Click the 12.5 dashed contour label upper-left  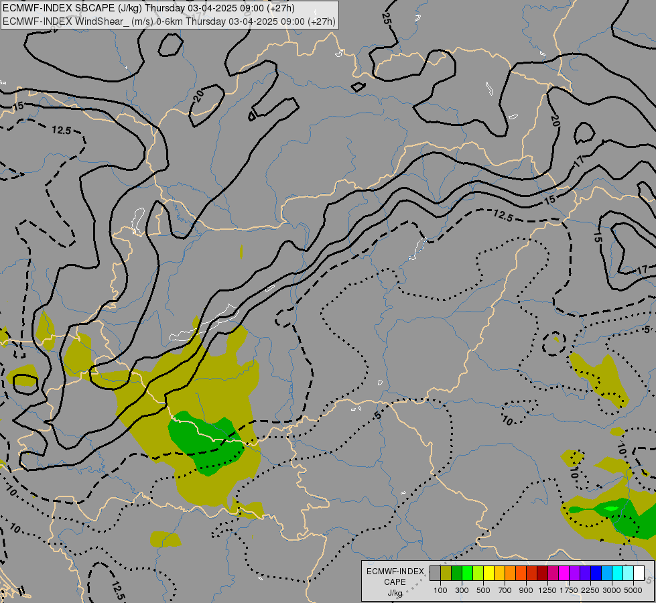pos(62,130)
